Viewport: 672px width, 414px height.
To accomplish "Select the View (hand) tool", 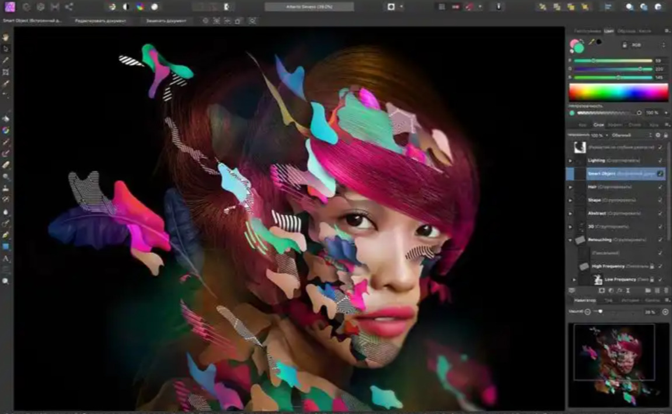I will point(6,37).
